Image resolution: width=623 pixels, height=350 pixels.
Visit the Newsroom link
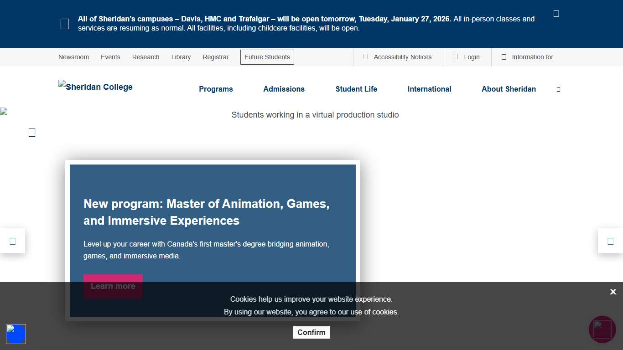(73, 57)
